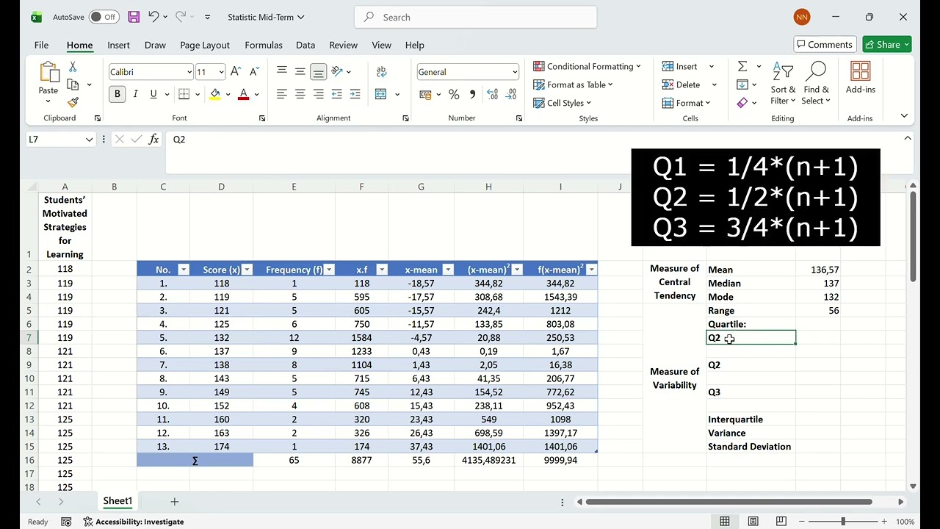
Task: Open the number format General dropdown
Action: click(515, 72)
